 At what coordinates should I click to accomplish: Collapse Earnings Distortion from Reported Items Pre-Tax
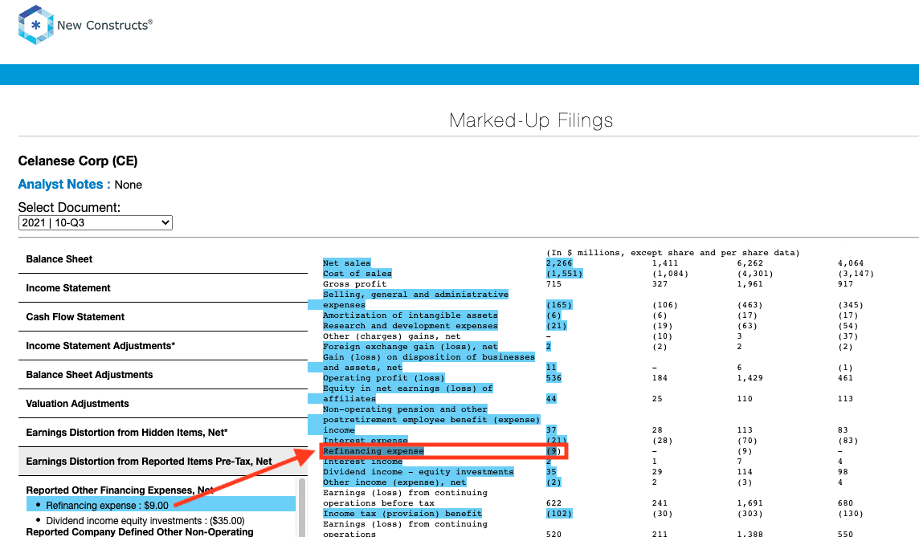point(163,462)
